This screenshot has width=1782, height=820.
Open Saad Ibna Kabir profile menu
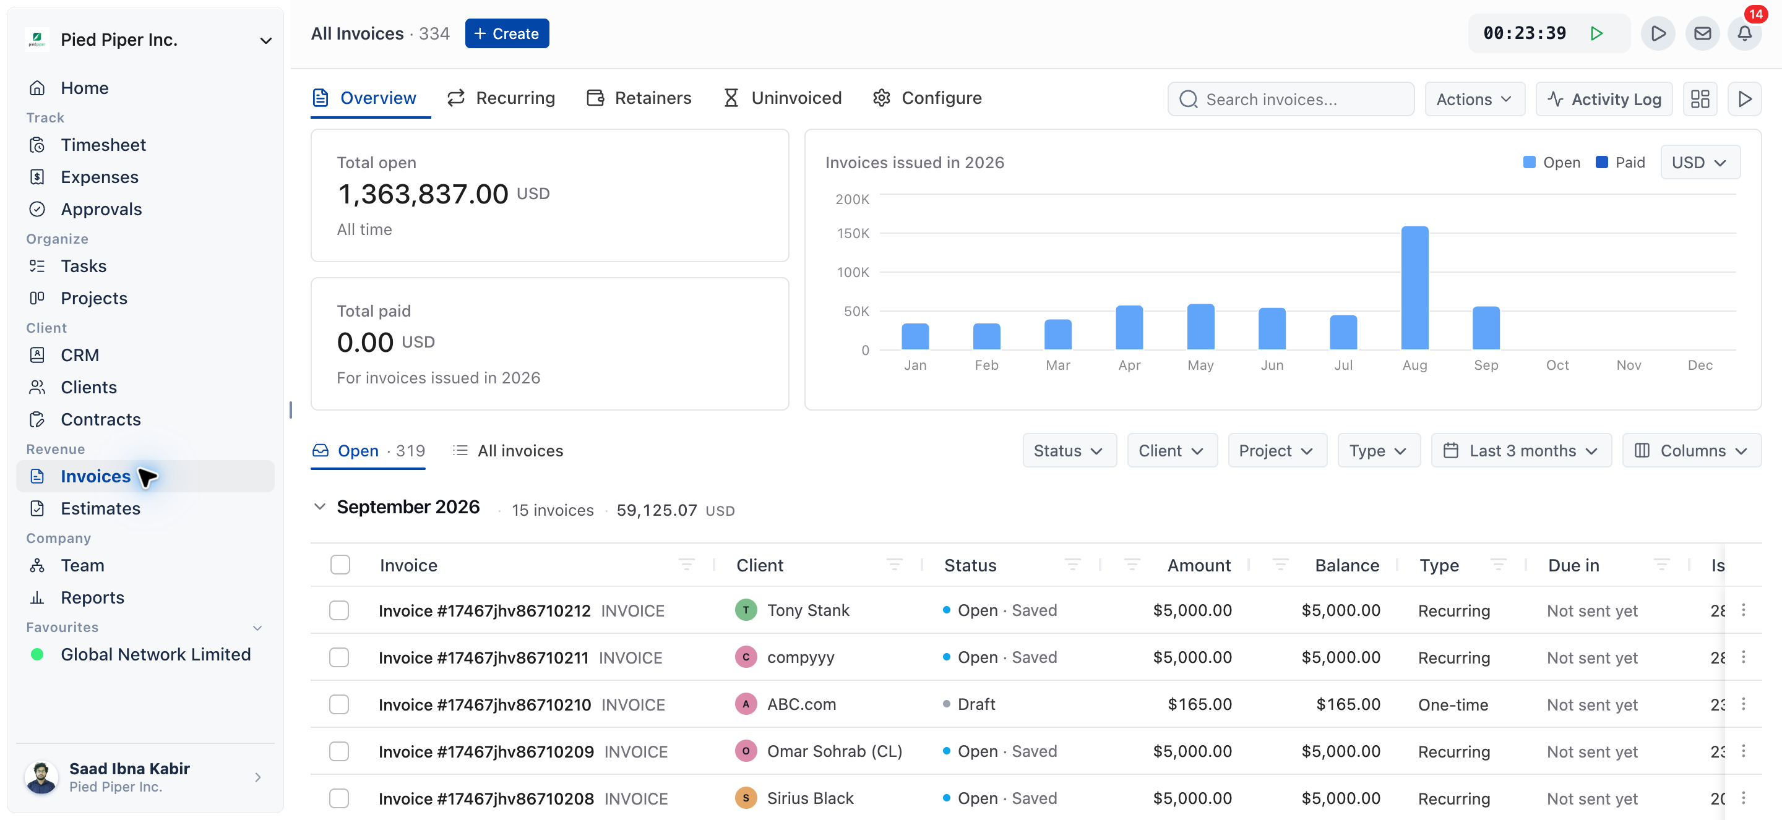pos(145,777)
